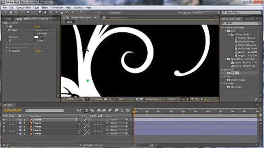Viewport: 264px width, 148px height.
Task: Open the Graph Editor icon
Action: 127,110
